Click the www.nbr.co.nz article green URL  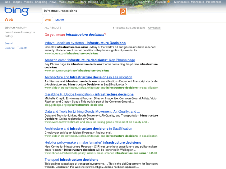[x=101, y=153]
